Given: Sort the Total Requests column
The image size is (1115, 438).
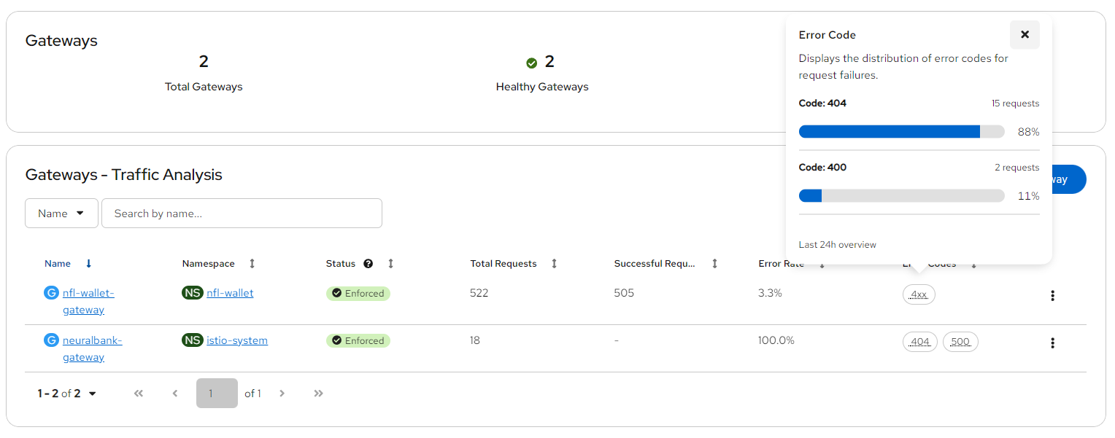Looking at the screenshot, I should click(554, 264).
